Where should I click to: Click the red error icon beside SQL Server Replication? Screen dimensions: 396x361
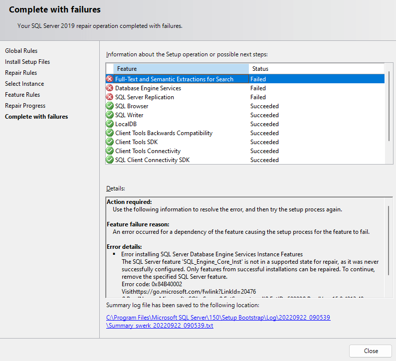(x=110, y=97)
